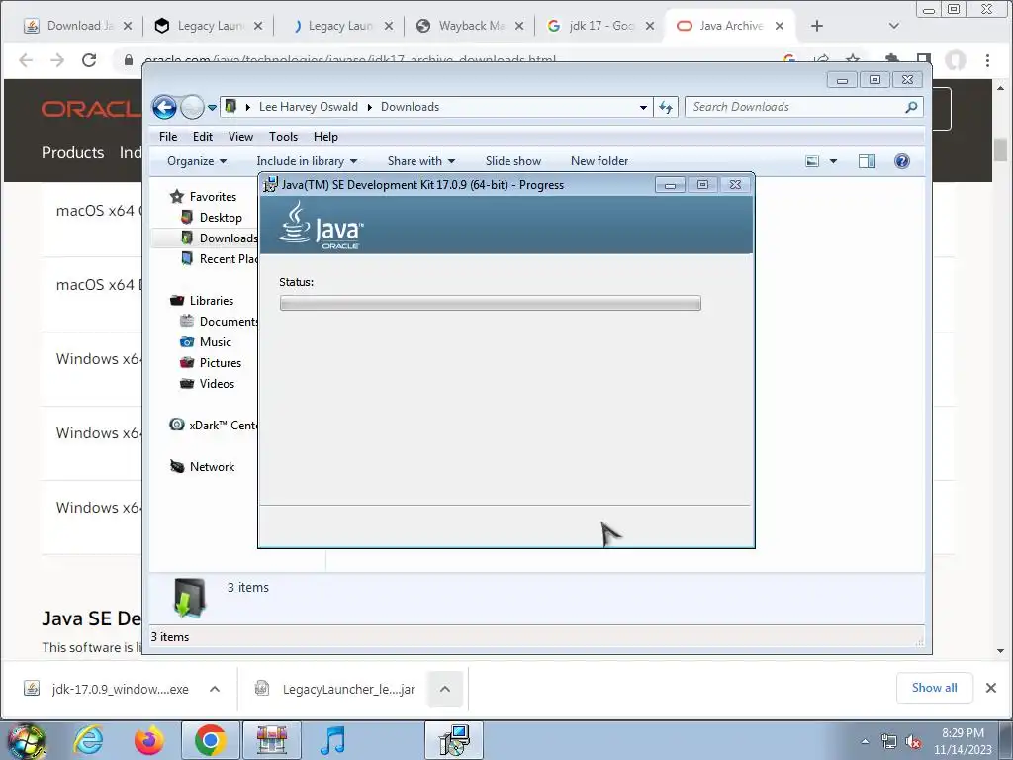Viewport: 1013px width, 760px height.
Task: Click refresh button beside Explorer address bar
Action: coord(666,107)
